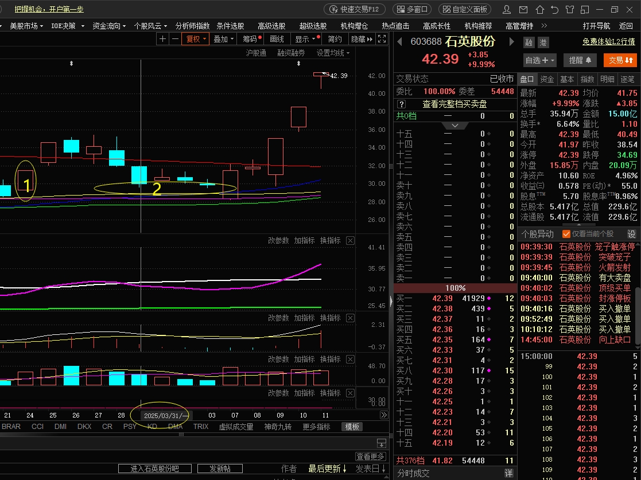This screenshot has height=480, width=641.
Task: Click the 详 detail toggle for 分时成交
Action: pos(508,473)
